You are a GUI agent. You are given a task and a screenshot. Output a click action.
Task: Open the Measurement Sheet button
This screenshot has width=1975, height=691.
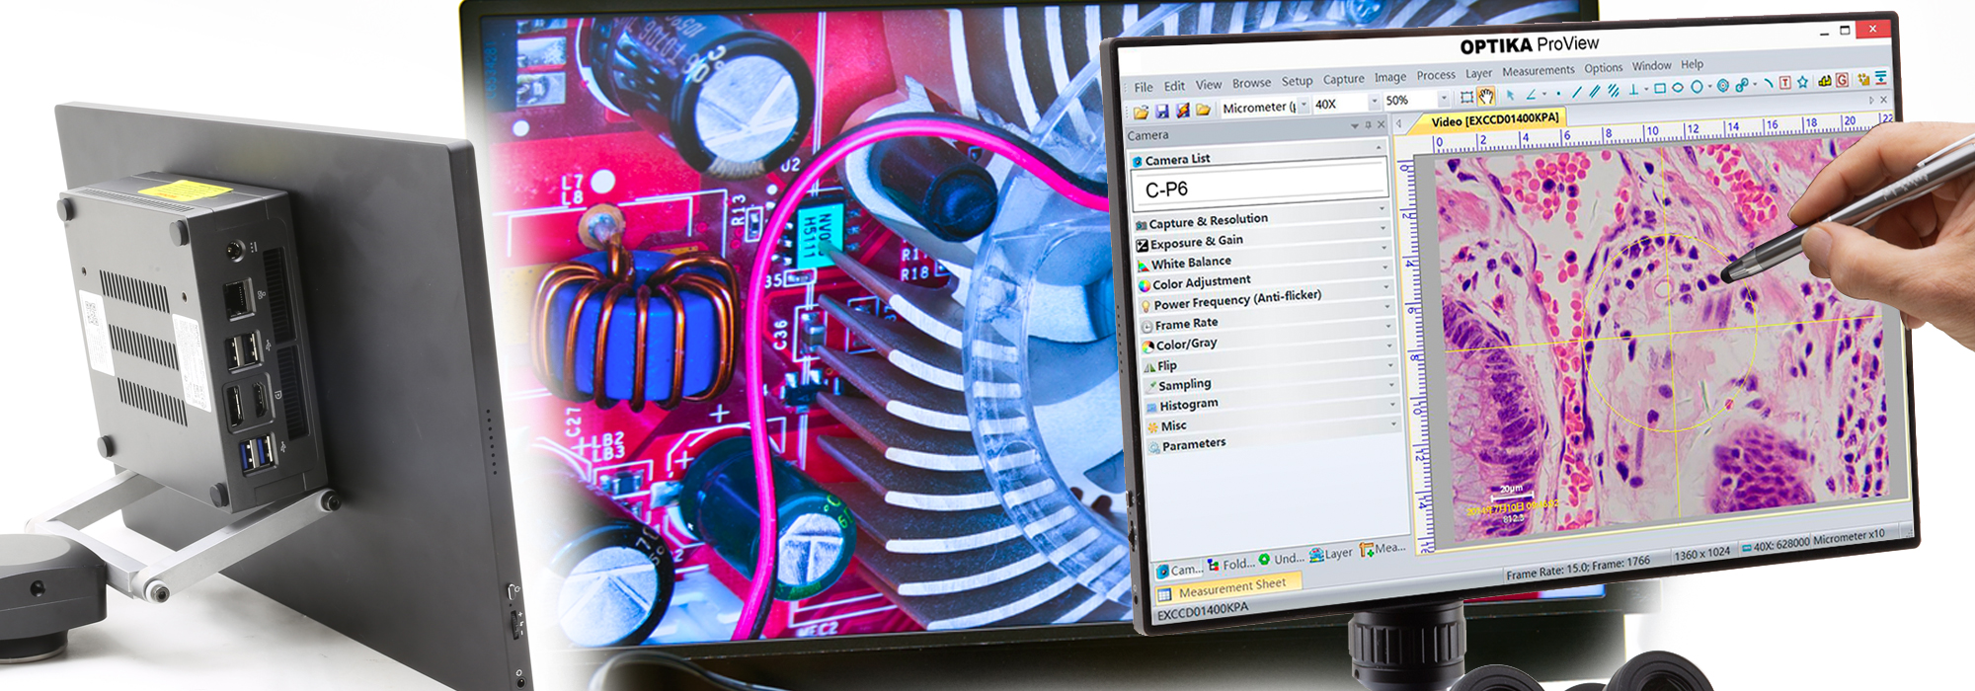pos(1230,588)
